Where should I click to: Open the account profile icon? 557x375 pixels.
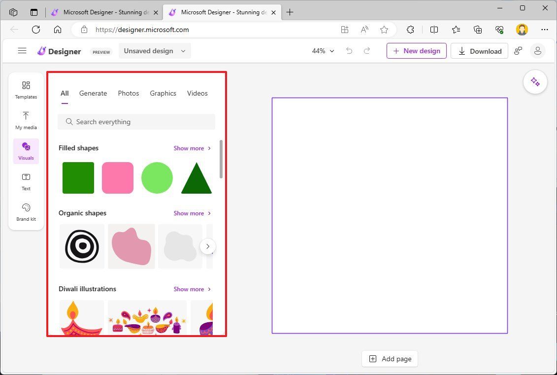click(538, 51)
